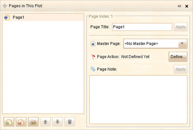
Task: Click Apply next to Page Note
Action: [x=181, y=69]
